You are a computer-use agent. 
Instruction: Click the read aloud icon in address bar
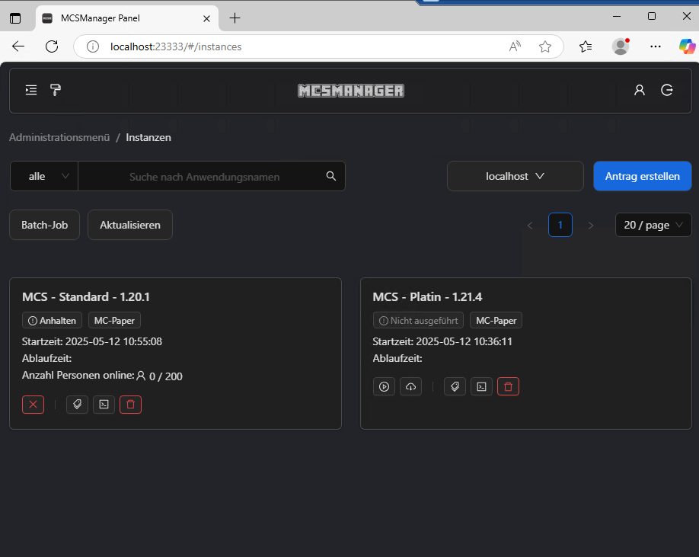515,46
